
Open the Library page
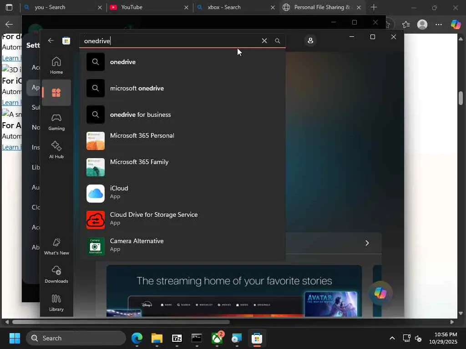(x=56, y=303)
